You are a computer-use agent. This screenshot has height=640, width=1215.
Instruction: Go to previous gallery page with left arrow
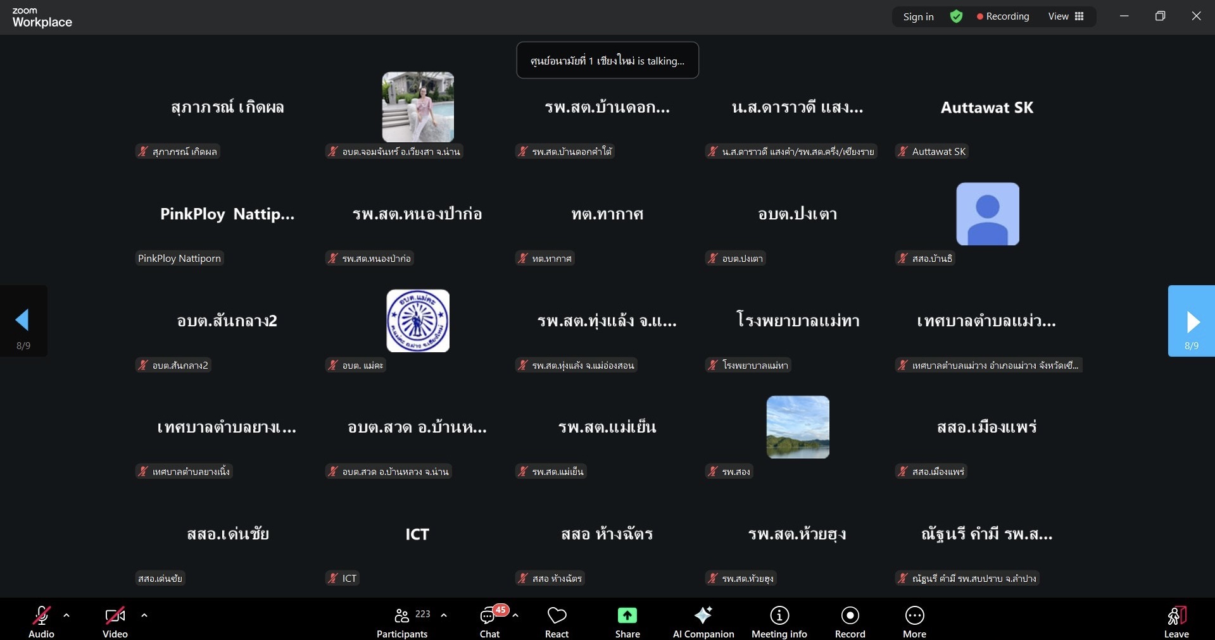23,321
